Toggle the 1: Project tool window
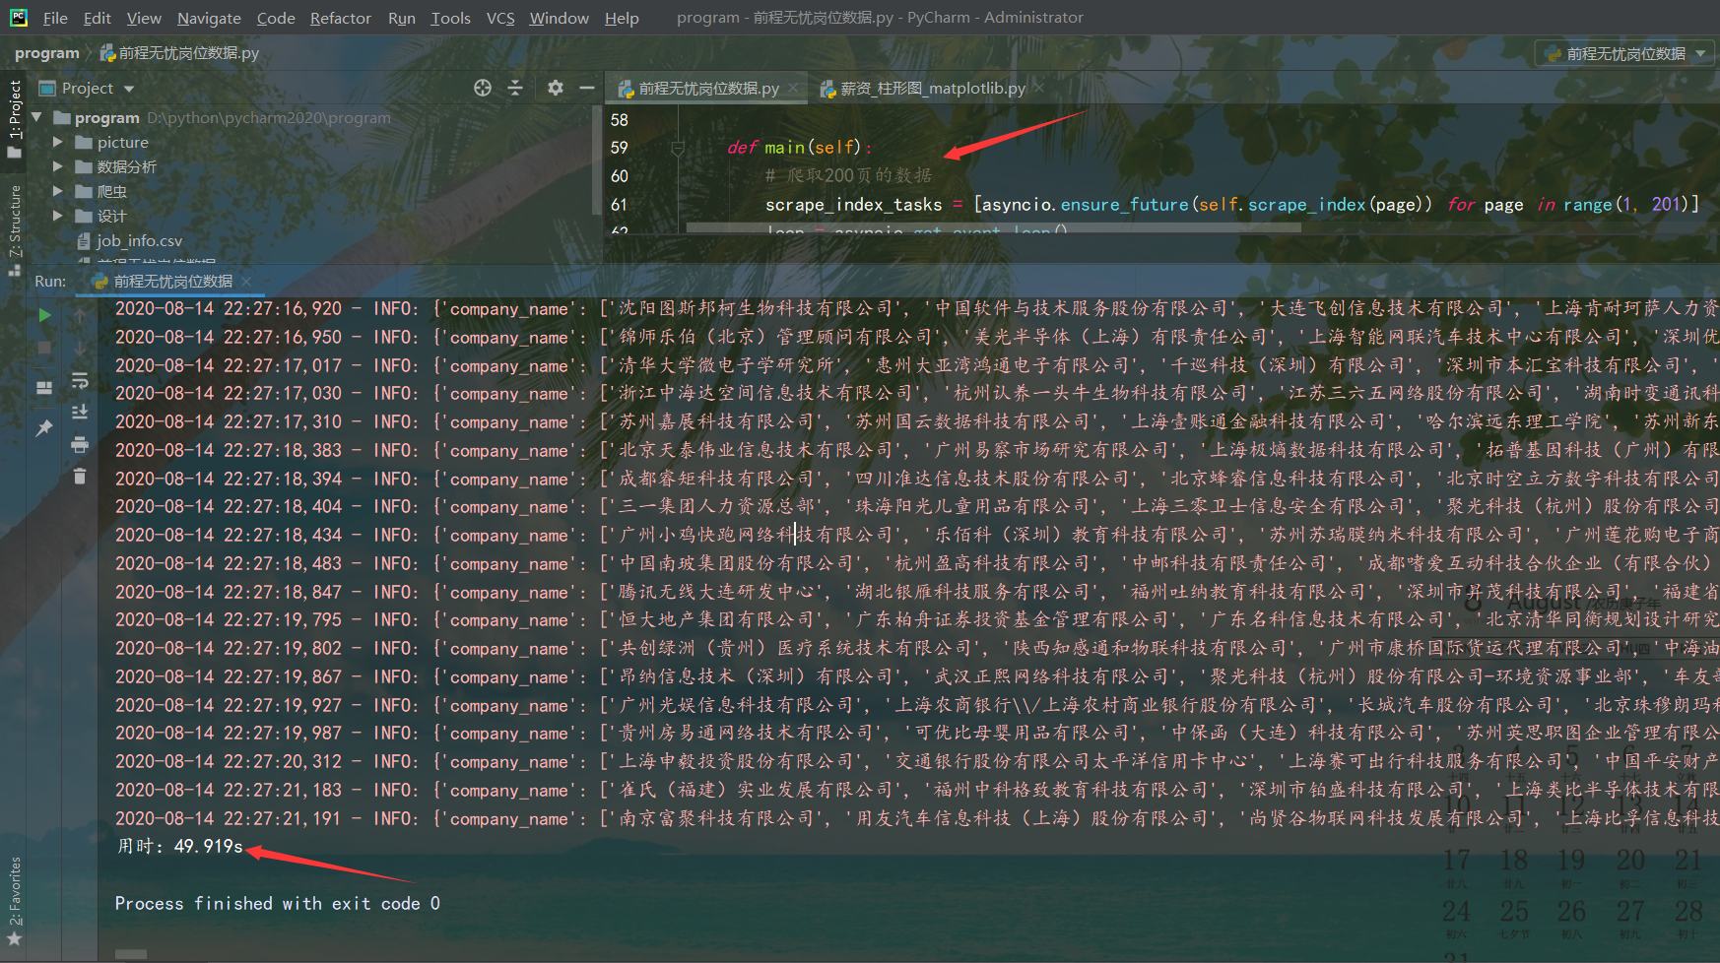Image resolution: width=1720 pixels, height=963 pixels. click(x=14, y=118)
